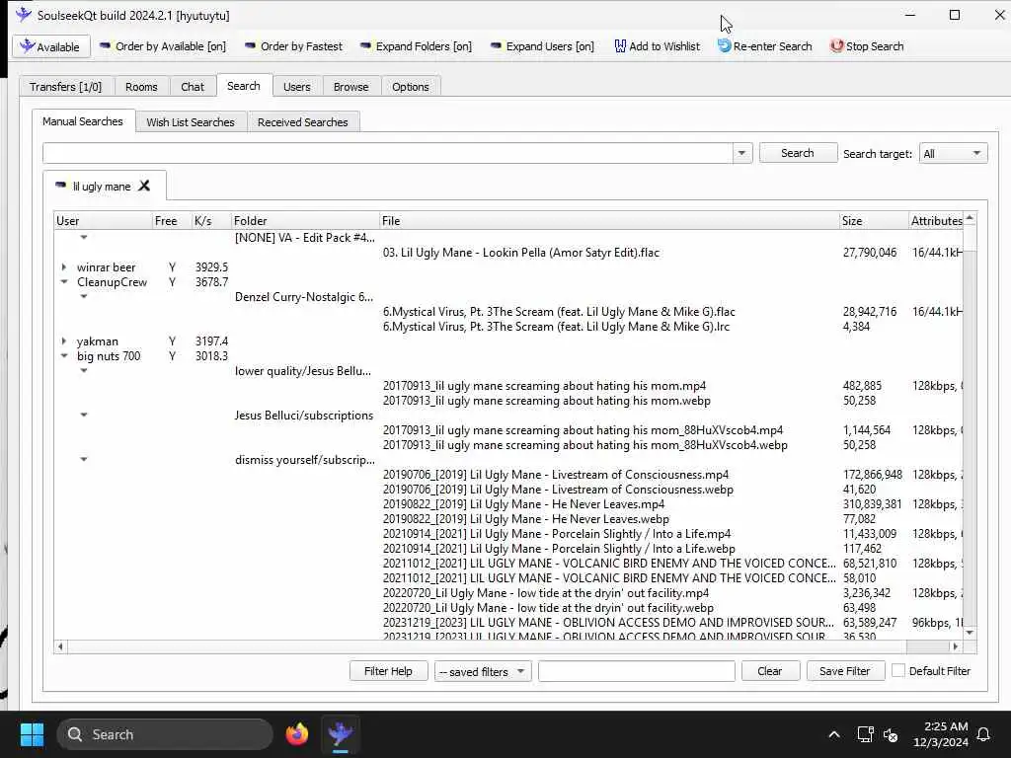The image size is (1011, 758).
Task: Toggle Order by Fastest option
Action: (293, 46)
